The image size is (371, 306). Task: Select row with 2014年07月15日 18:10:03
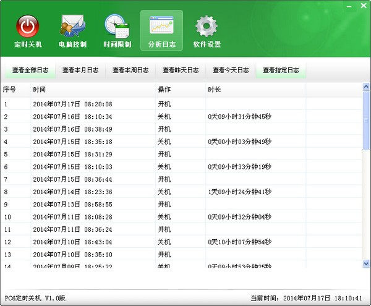(181, 167)
